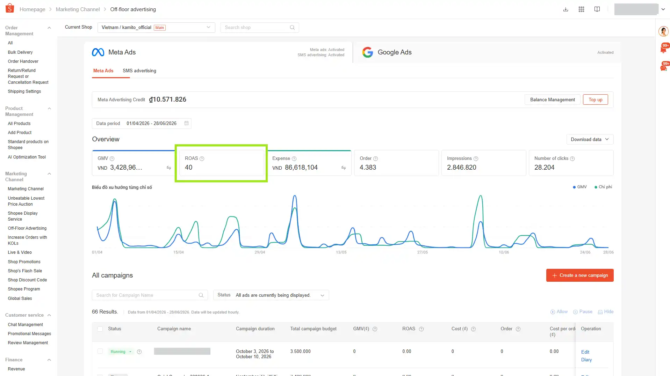Click the Search shop input field

259,28
